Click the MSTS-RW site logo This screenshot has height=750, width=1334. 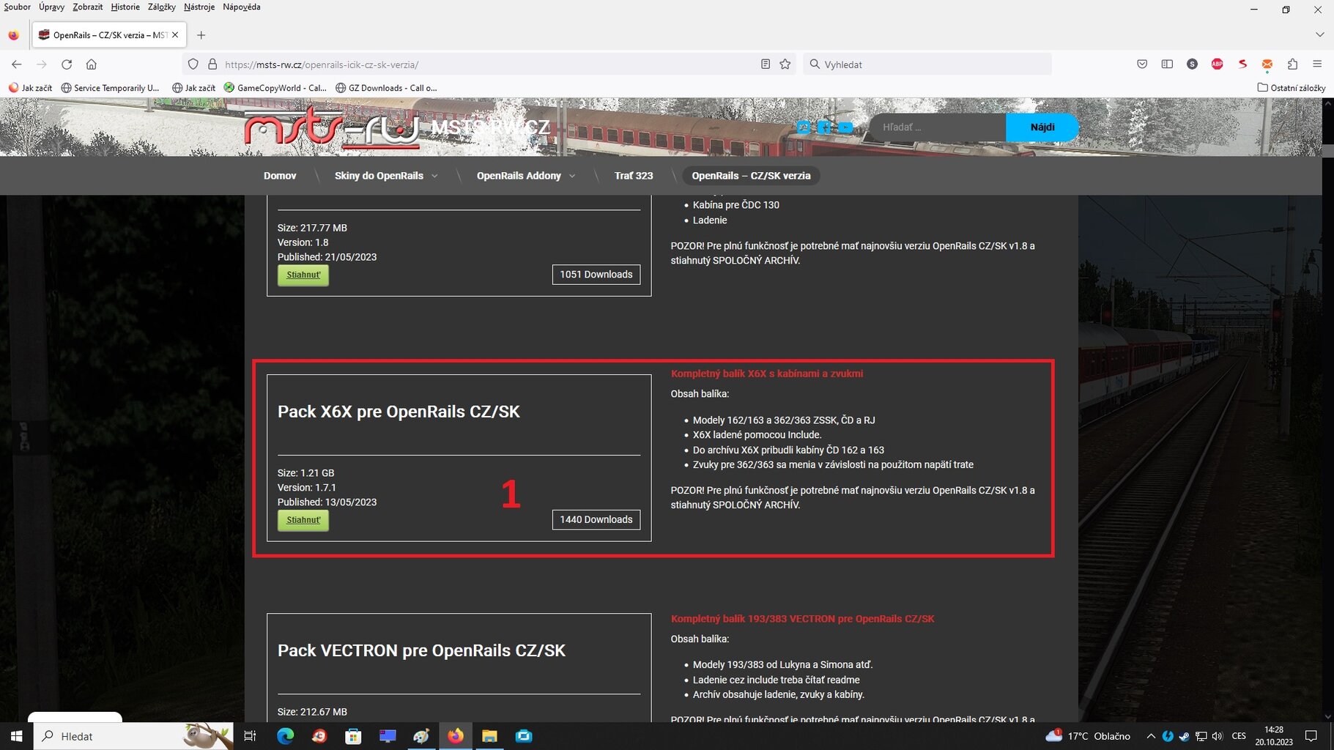click(331, 127)
